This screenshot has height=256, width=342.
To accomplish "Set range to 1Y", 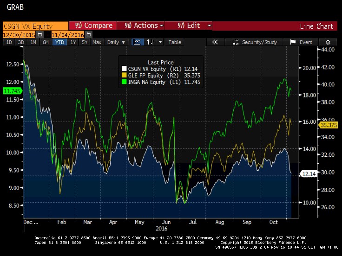I will (73, 42).
